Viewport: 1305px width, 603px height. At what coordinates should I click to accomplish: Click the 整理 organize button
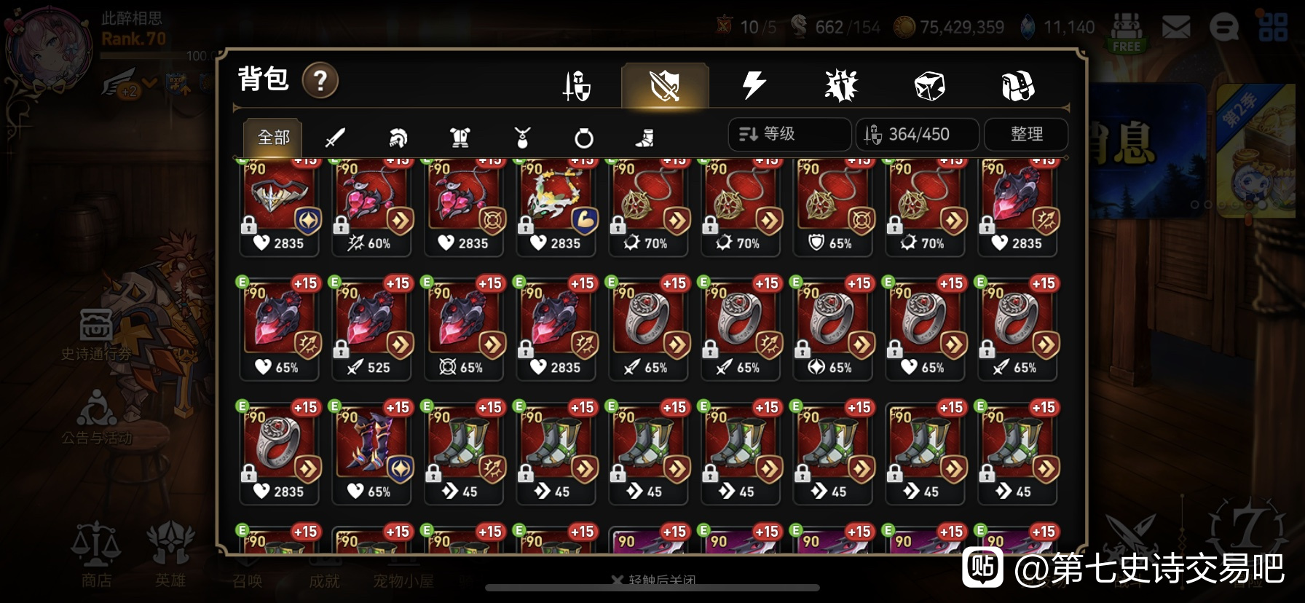[1026, 134]
